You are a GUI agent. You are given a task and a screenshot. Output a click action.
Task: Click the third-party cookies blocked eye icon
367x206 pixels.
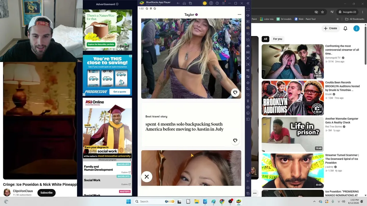[316, 12]
